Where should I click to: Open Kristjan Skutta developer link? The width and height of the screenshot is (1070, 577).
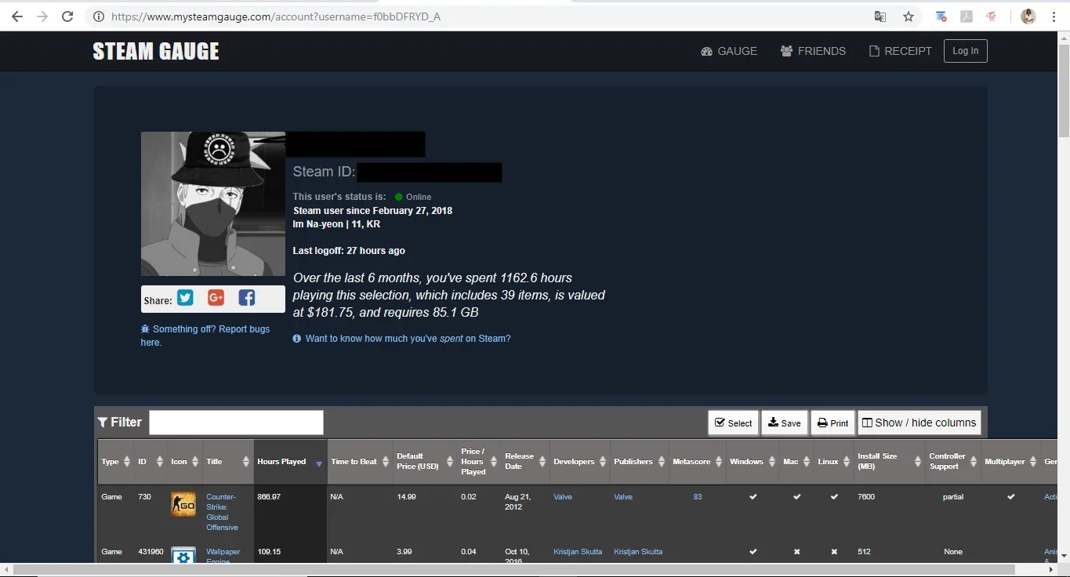578,552
